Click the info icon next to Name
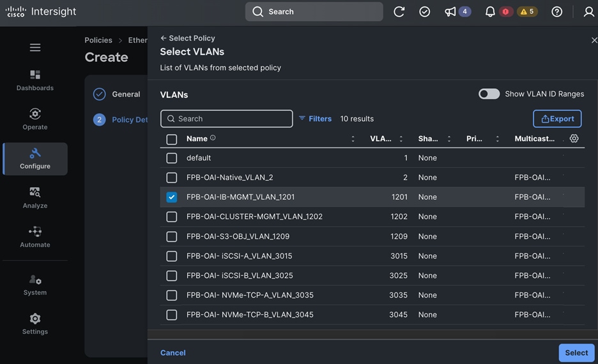 click(x=213, y=138)
